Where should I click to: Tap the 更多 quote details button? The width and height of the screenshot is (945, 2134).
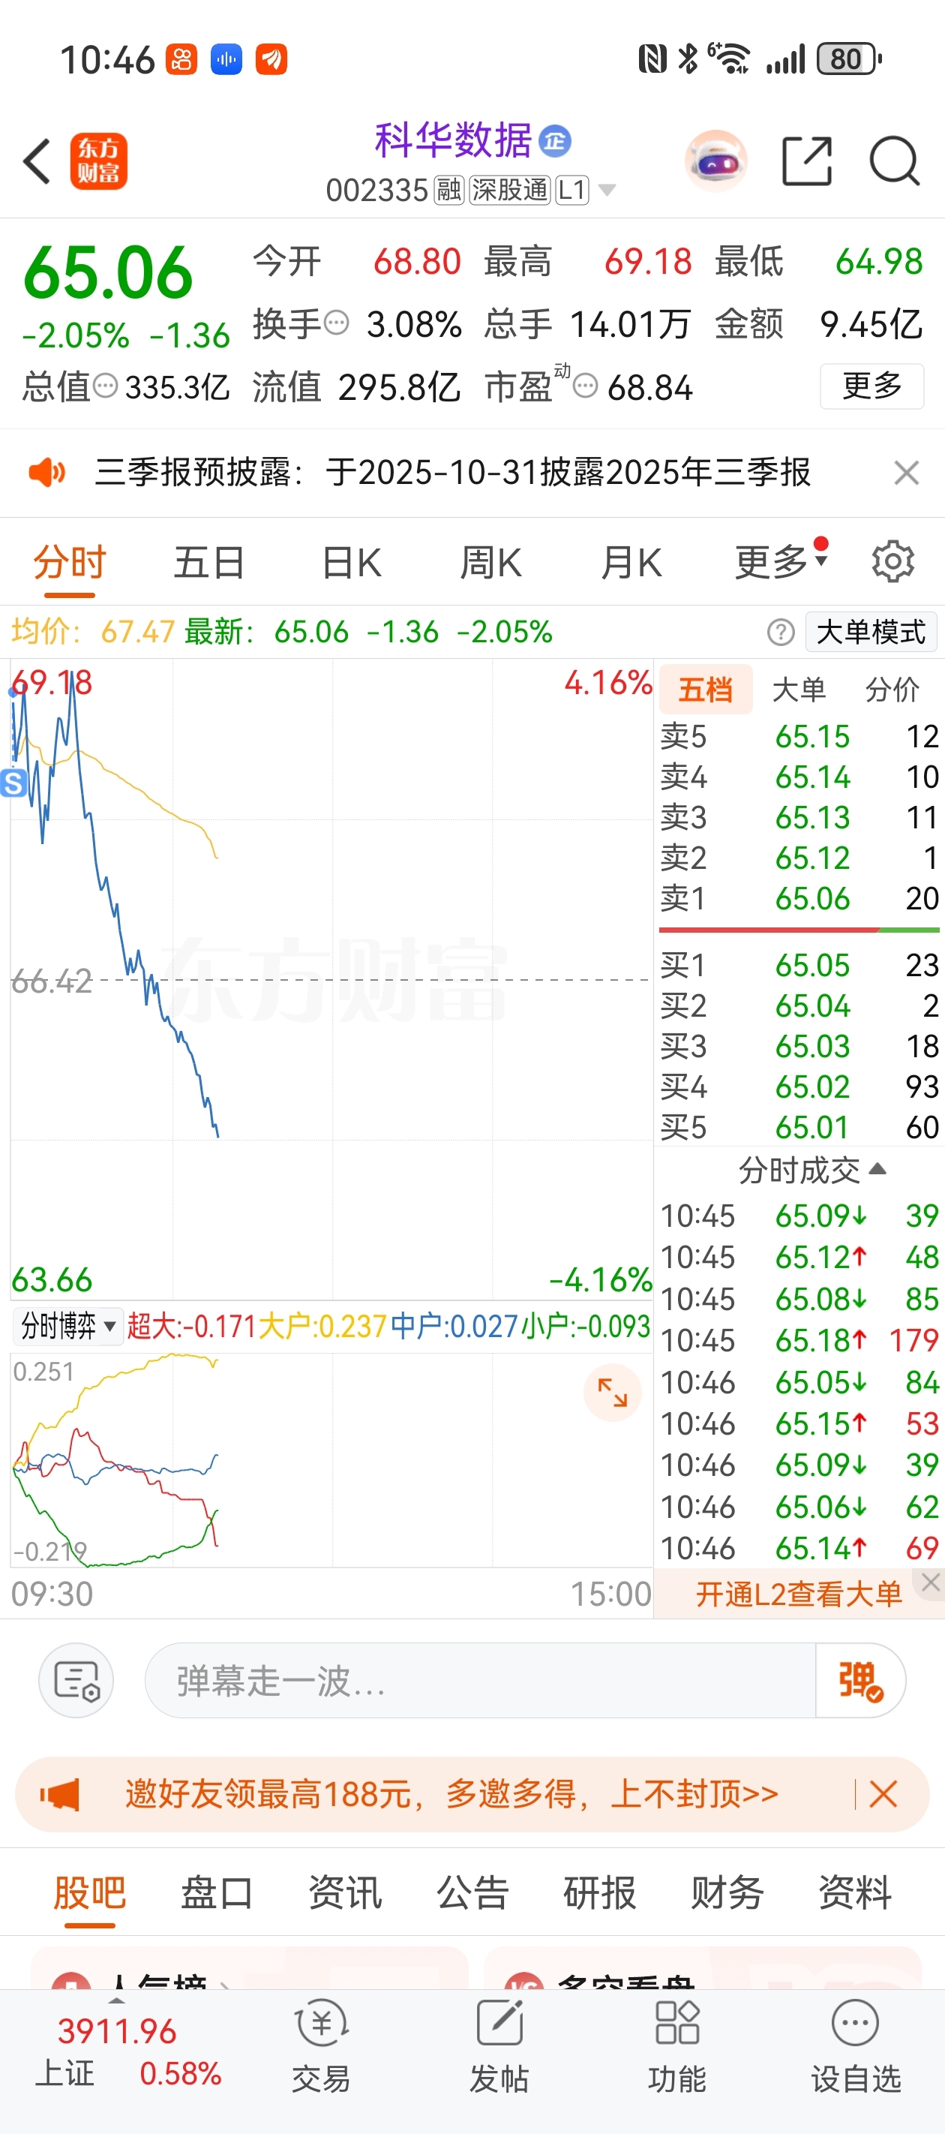tap(872, 386)
